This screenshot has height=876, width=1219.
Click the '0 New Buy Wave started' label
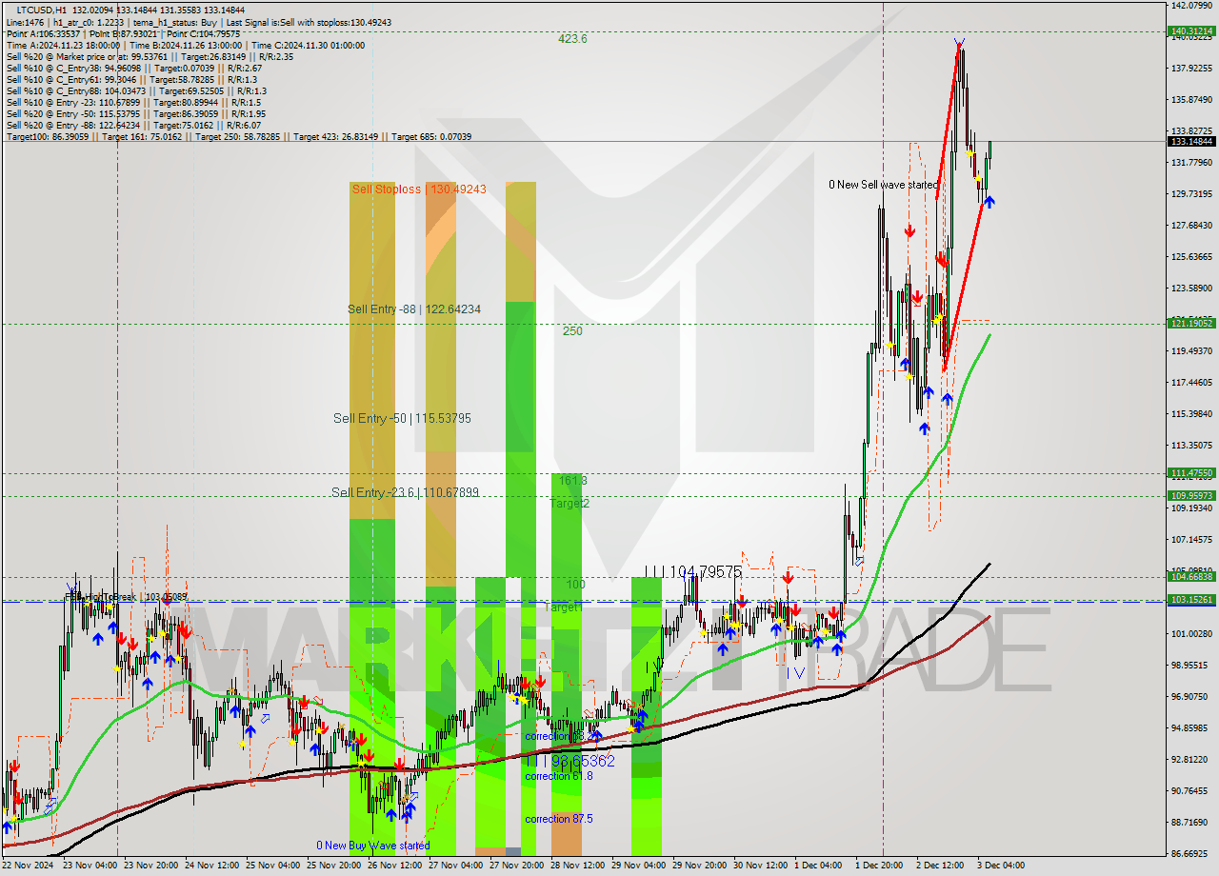(x=373, y=846)
